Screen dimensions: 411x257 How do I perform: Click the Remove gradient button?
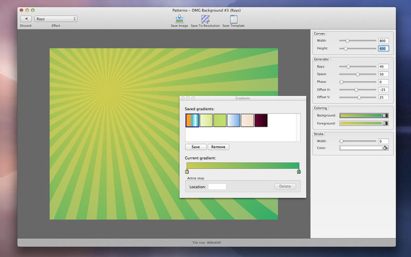[x=218, y=147]
